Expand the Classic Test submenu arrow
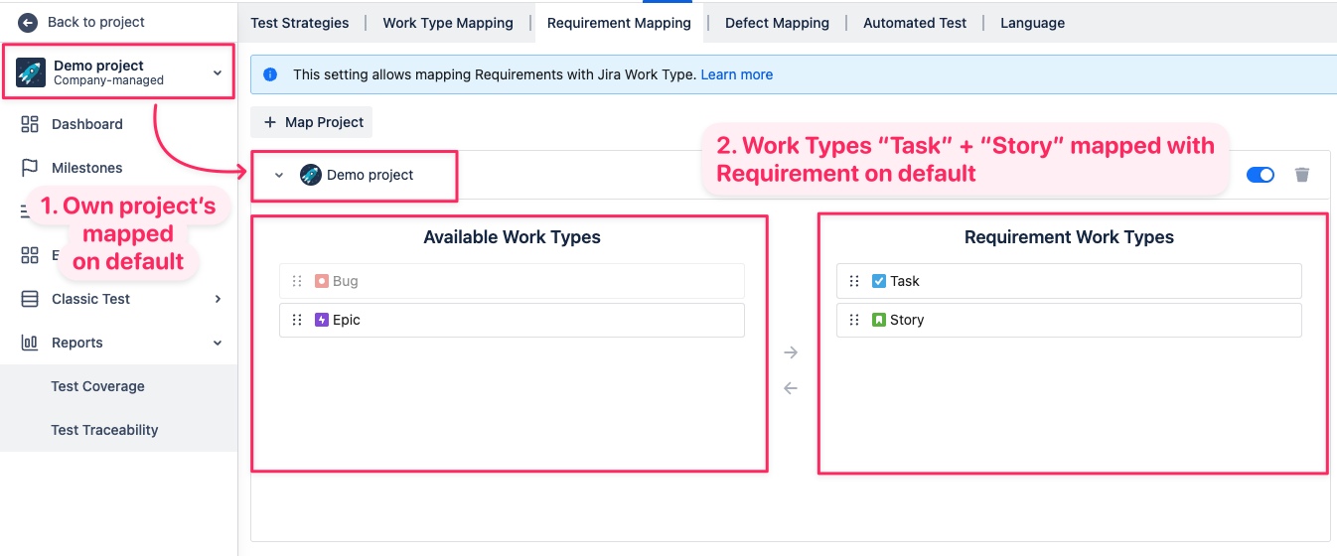The width and height of the screenshot is (1337, 556). click(218, 299)
